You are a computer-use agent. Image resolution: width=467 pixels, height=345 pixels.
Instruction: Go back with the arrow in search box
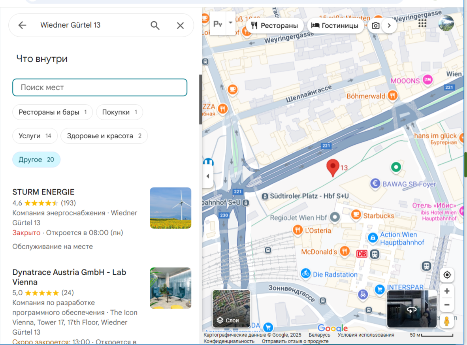(23, 25)
